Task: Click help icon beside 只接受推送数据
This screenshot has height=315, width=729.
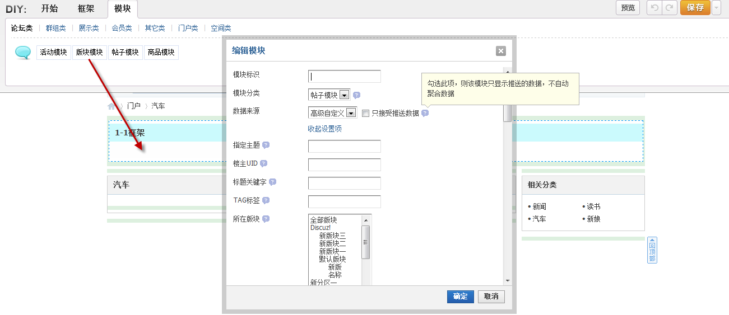Action: coord(425,113)
